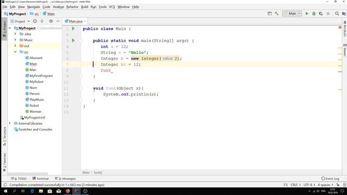
Task: Change the 4 spaces indent setting
Action: click(x=325, y=185)
